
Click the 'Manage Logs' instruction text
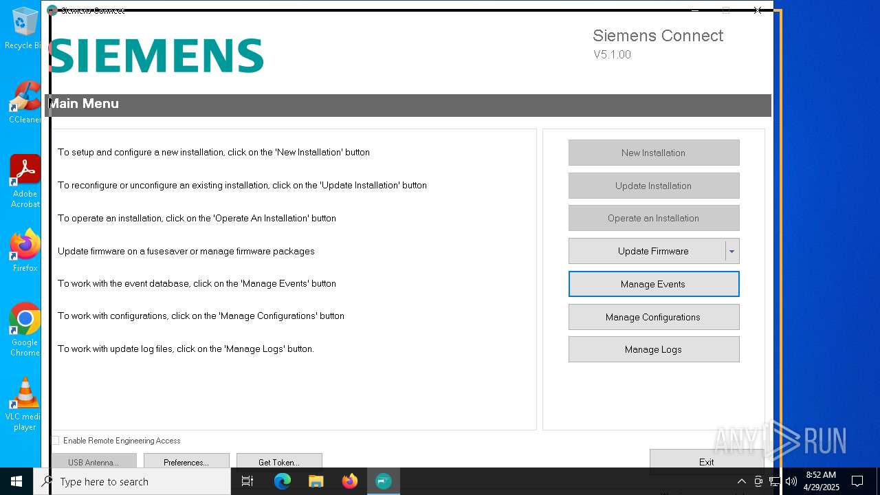pyautogui.click(x=186, y=349)
